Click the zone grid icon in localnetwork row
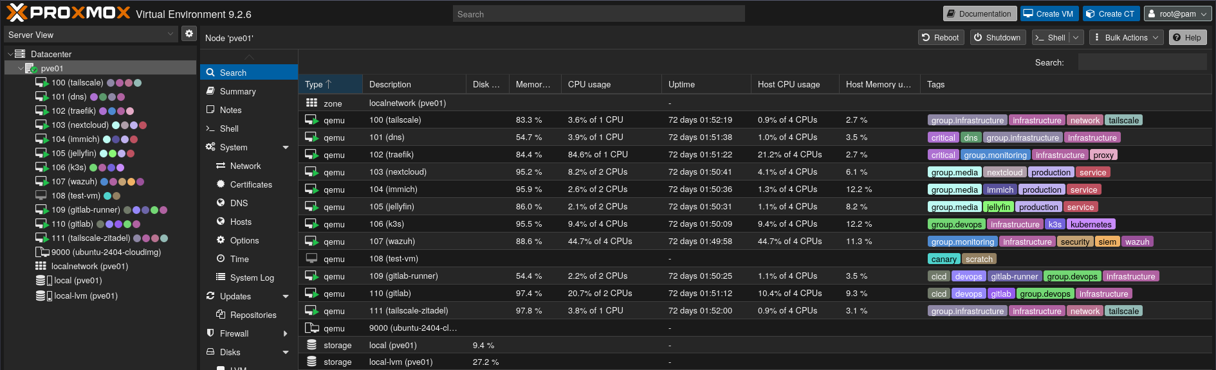 (x=311, y=103)
